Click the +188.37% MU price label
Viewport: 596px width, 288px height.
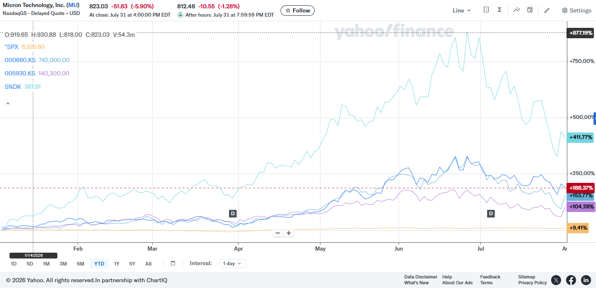(581, 188)
